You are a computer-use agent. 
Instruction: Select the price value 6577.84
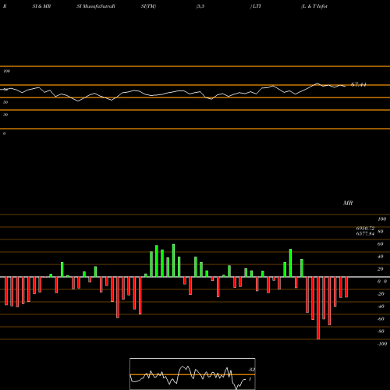[365, 233]
